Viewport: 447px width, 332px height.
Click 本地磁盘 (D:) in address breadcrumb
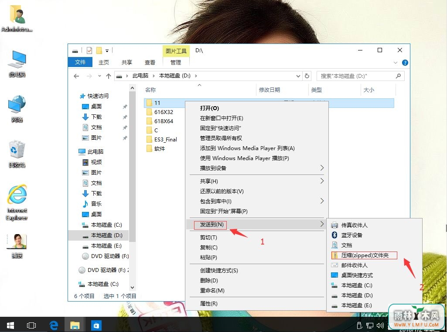tap(174, 76)
